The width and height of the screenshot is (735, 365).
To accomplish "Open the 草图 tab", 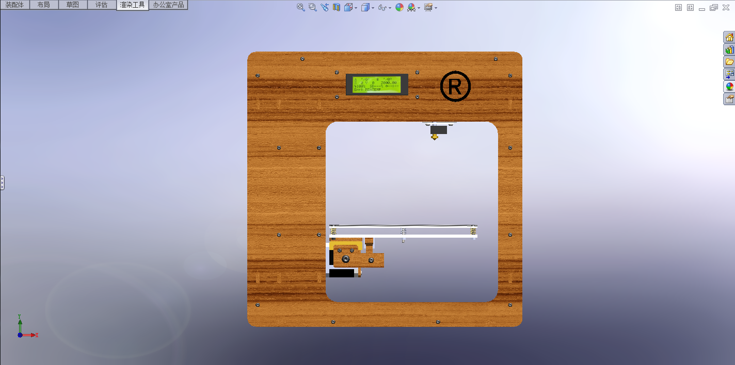I will click(x=73, y=5).
